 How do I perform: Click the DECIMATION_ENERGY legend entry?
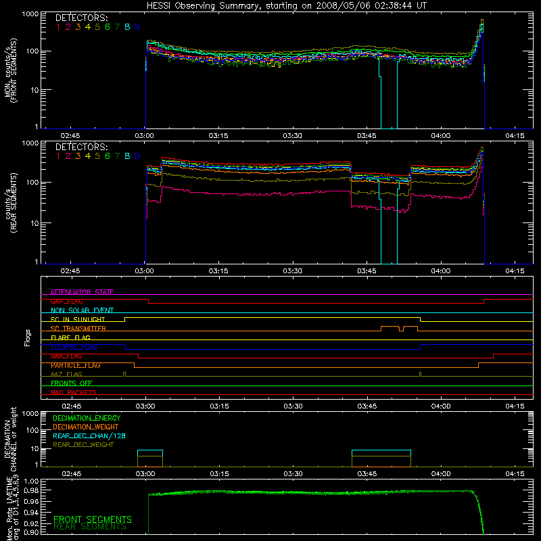pyautogui.click(x=87, y=418)
